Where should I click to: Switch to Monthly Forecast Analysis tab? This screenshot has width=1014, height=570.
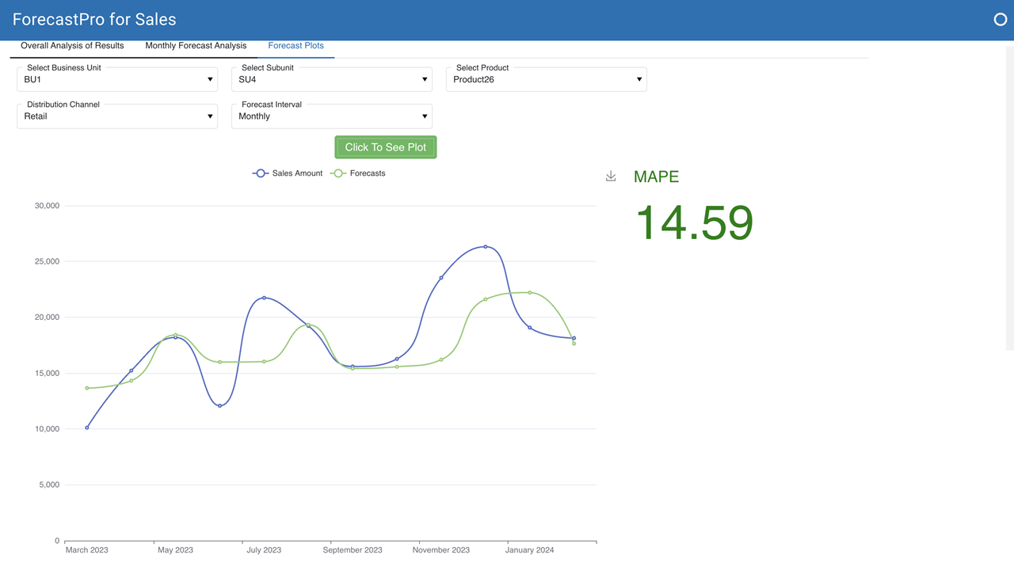point(196,46)
